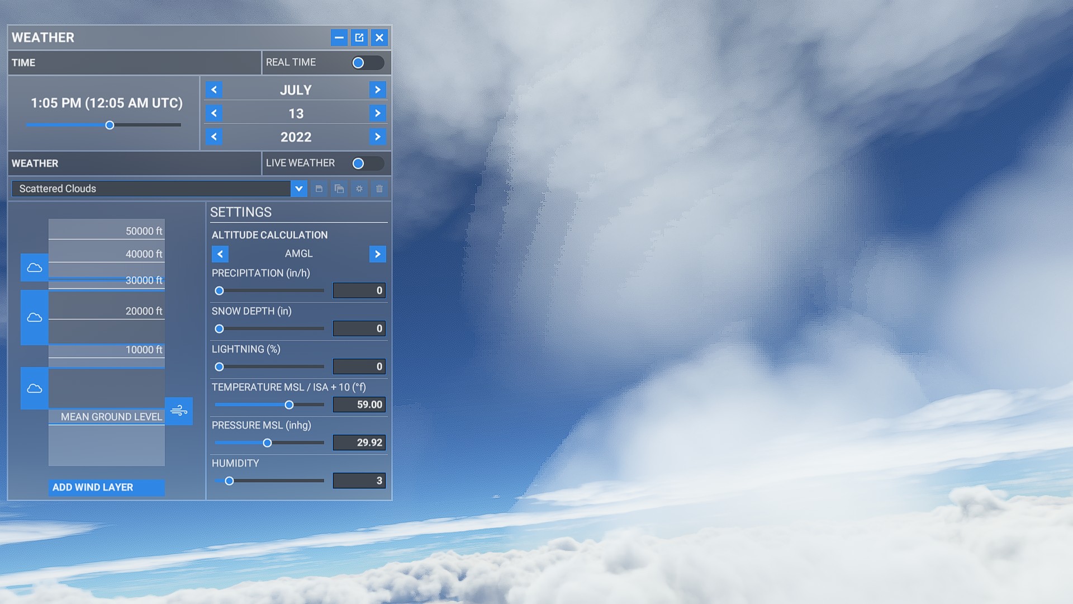Click the Temperature MSL value field
This screenshot has height=604, width=1073.
pyautogui.click(x=359, y=404)
